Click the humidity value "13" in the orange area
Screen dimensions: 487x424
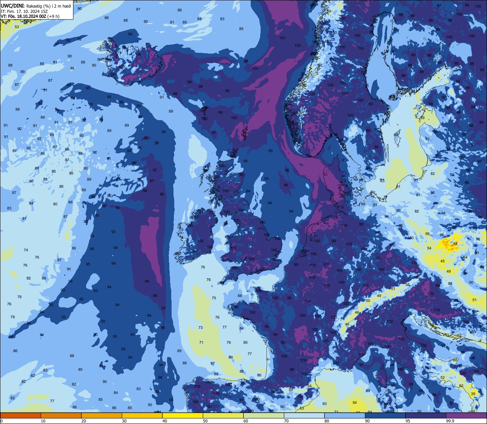coord(455,243)
